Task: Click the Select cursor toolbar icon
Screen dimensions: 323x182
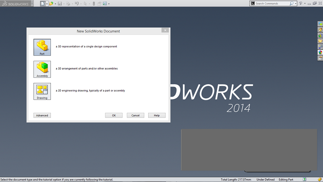Action: tap(85, 4)
